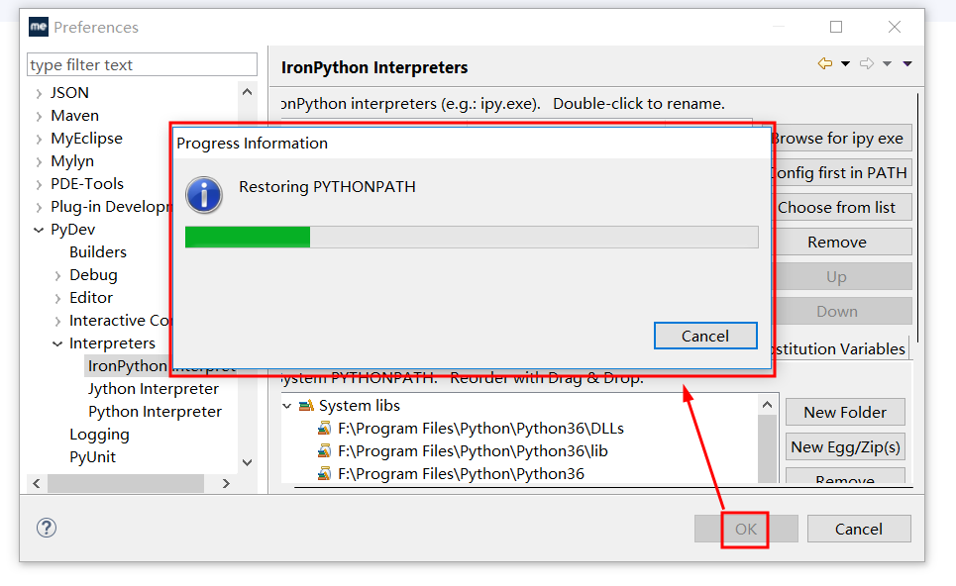Expand the Plug-in Development node

pyautogui.click(x=39, y=207)
